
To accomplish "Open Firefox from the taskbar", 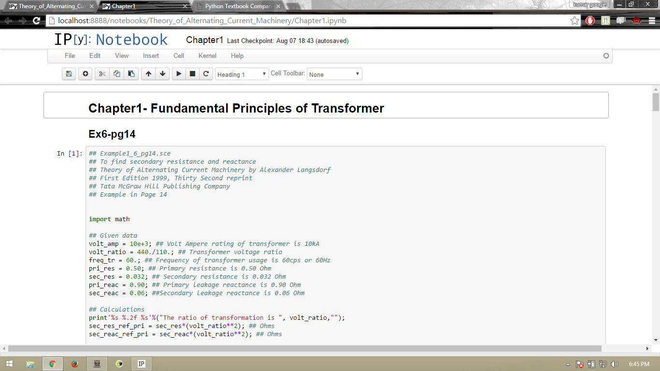I will pyautogui.click(x=74, y=364).
